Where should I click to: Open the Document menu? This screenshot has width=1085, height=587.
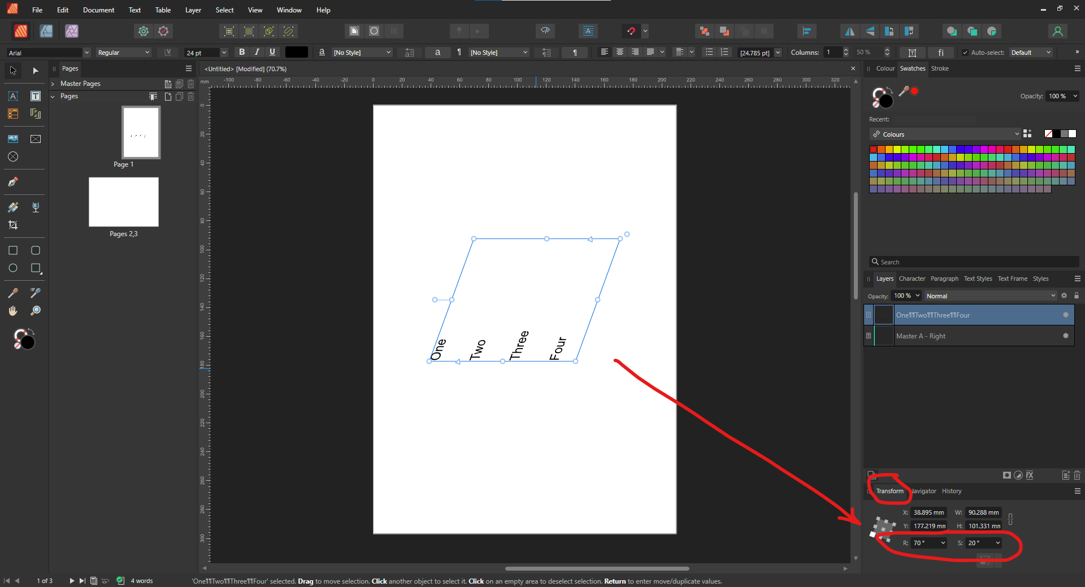pyautogui.click(x=98, y=10)
